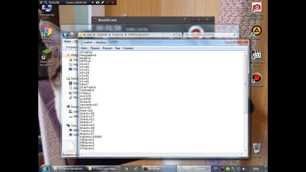Open the dropdown arrow in recording bar

(93, 2)
